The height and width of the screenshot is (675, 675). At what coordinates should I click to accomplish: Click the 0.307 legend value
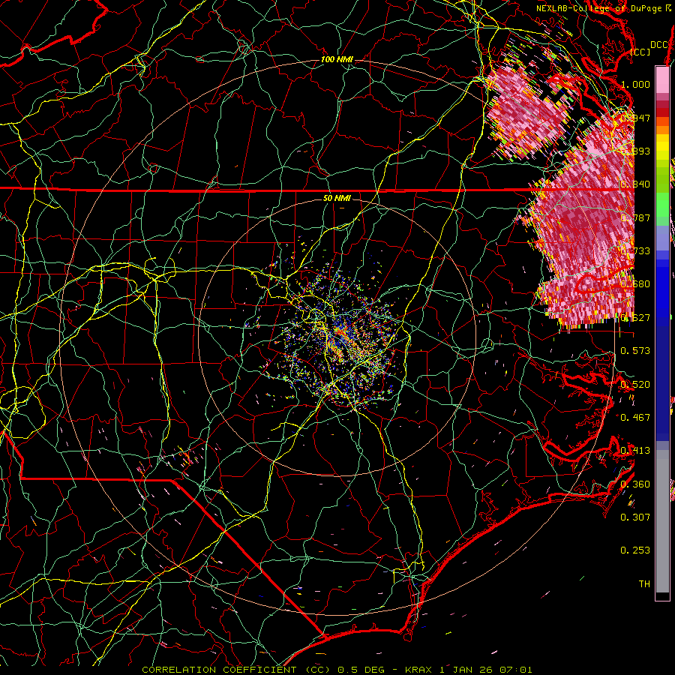635,517
